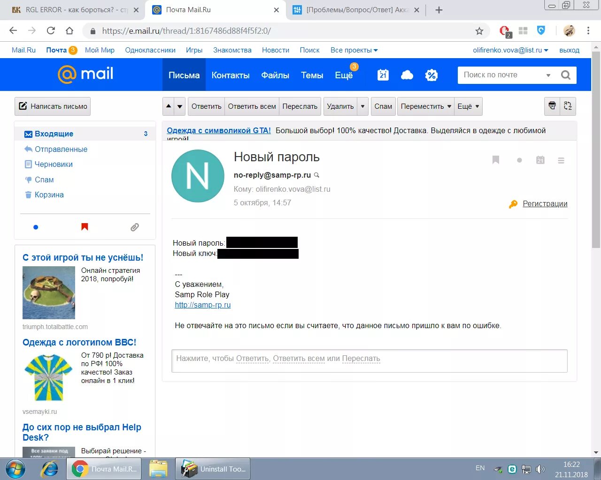Create calendar event from letter icon
The image size is (601, 480).
click(540, 160)
